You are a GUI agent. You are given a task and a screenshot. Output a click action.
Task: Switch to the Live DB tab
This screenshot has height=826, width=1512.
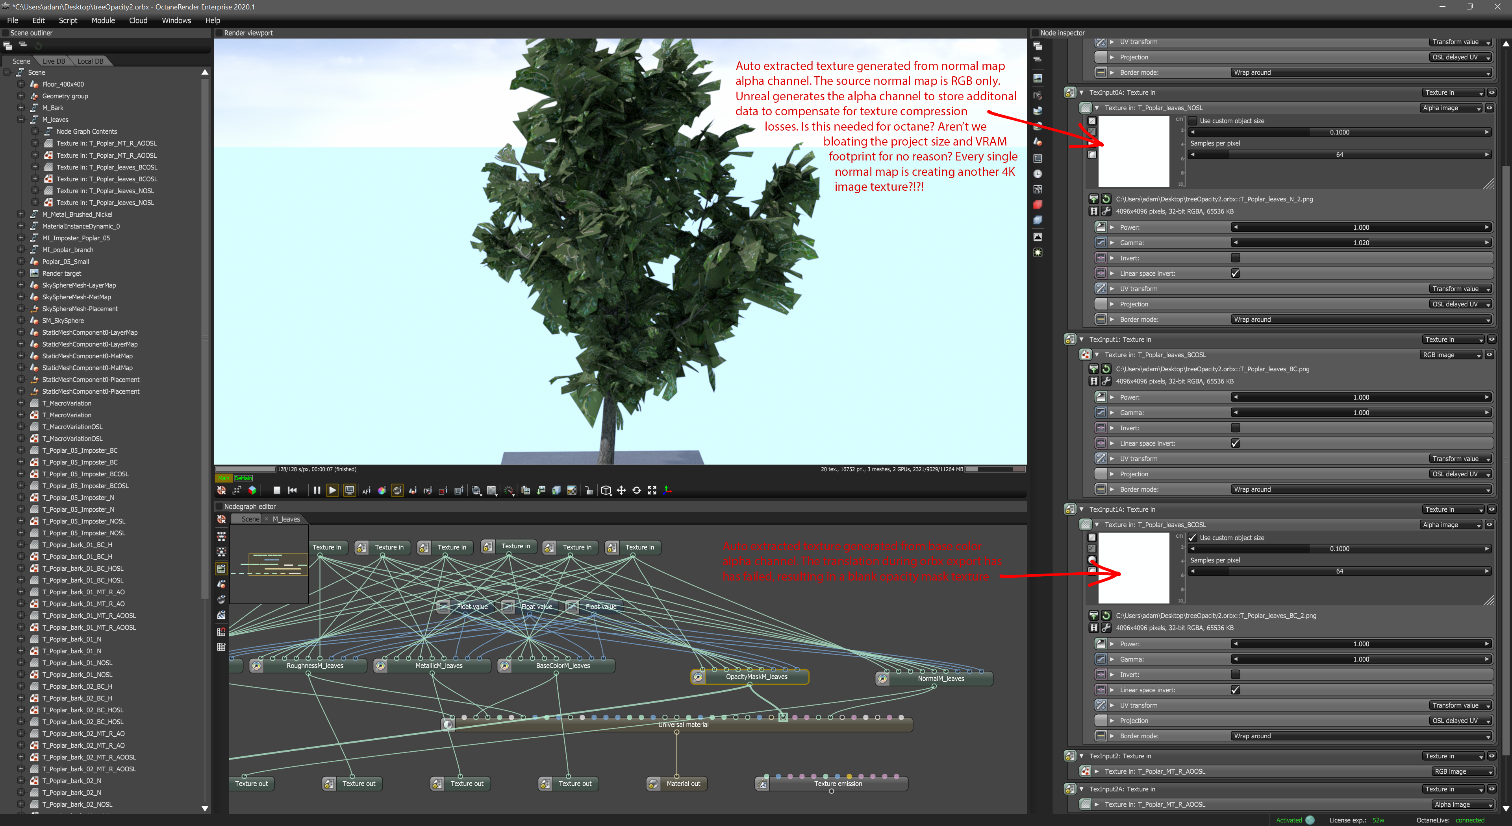tap(54, 61)
